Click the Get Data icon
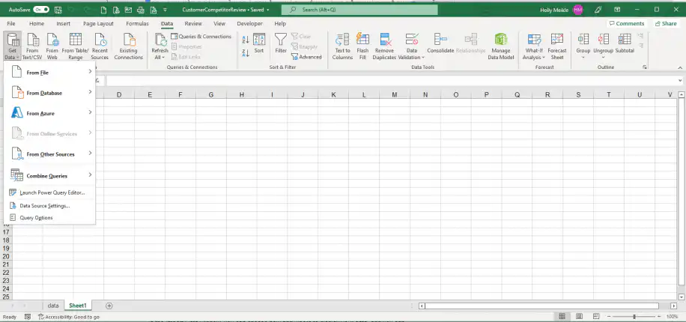The width and height of the screenshot is (686, 322). (12, 40)
